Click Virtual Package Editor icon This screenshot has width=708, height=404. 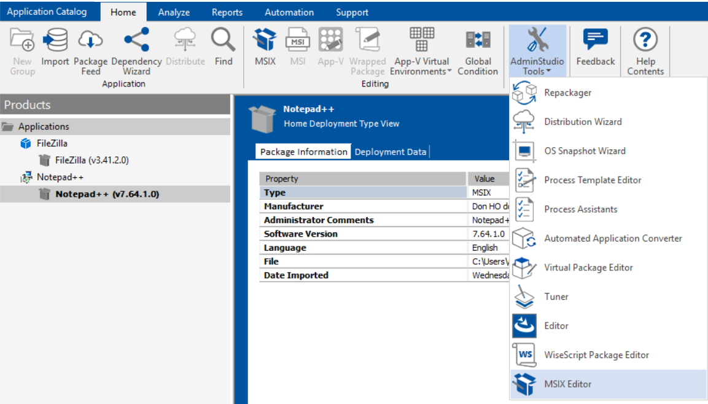click(x=524, y=267)
